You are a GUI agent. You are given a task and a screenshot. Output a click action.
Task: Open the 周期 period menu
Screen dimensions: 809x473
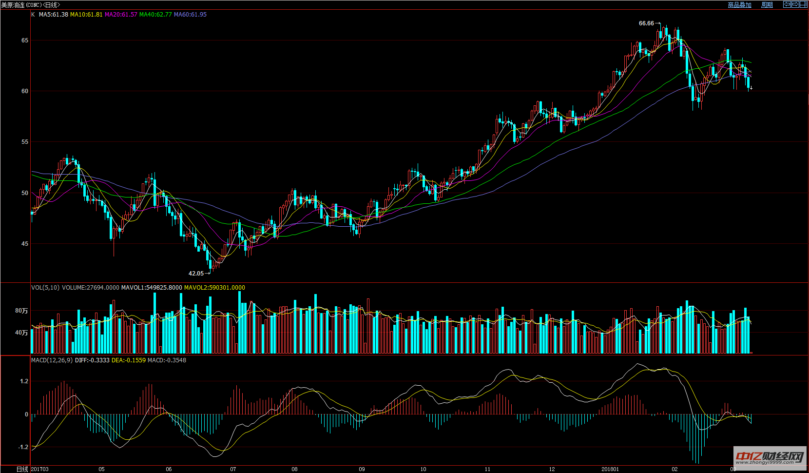tap(767, 5)
